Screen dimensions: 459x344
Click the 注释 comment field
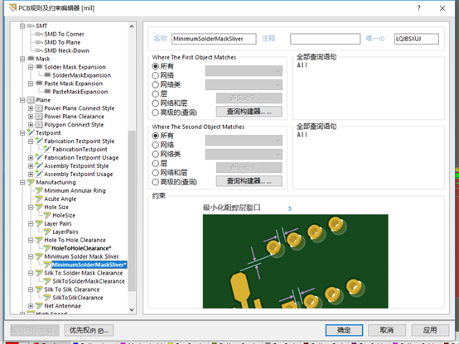(x=326, y=39)
